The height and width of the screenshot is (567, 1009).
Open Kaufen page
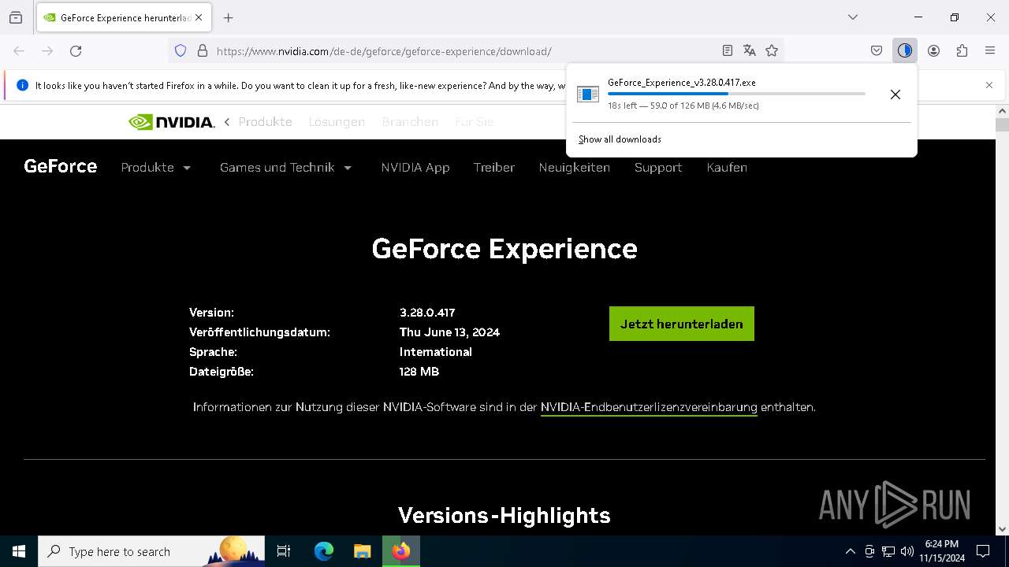click(x=727, y=168)
